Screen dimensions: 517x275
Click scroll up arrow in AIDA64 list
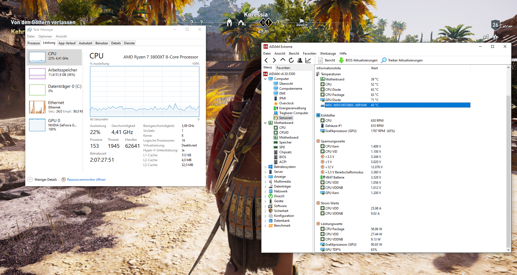tap(508, 68)
